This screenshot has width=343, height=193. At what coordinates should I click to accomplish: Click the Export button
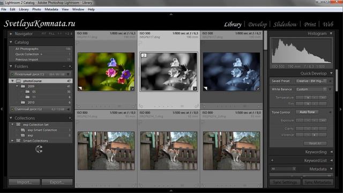pyautogui.click(x=57, y=182)
